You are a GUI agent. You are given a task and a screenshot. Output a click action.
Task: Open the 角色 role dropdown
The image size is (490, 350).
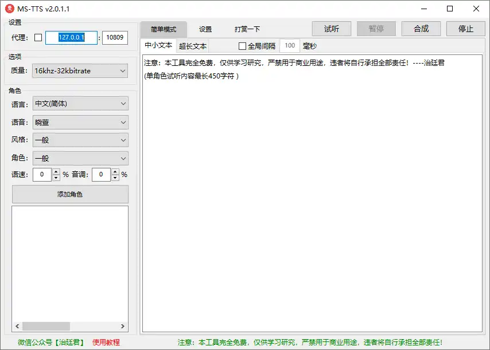(80, 158)
